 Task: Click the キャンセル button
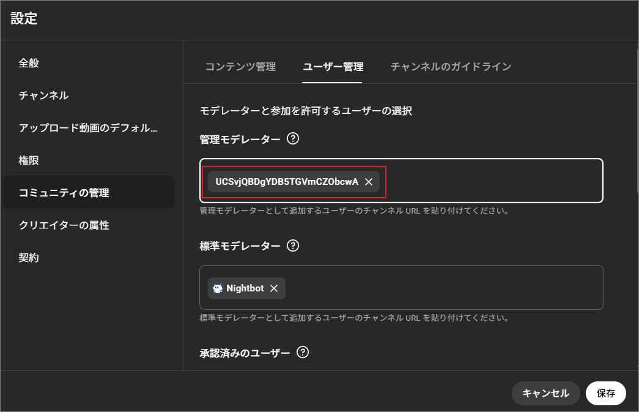pos(545,393)
